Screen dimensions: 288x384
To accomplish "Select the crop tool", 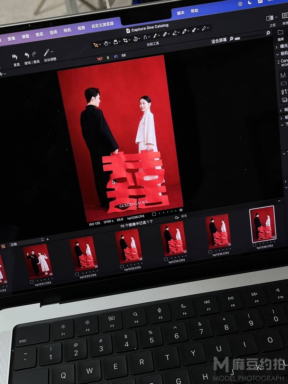I will (125, 40).
